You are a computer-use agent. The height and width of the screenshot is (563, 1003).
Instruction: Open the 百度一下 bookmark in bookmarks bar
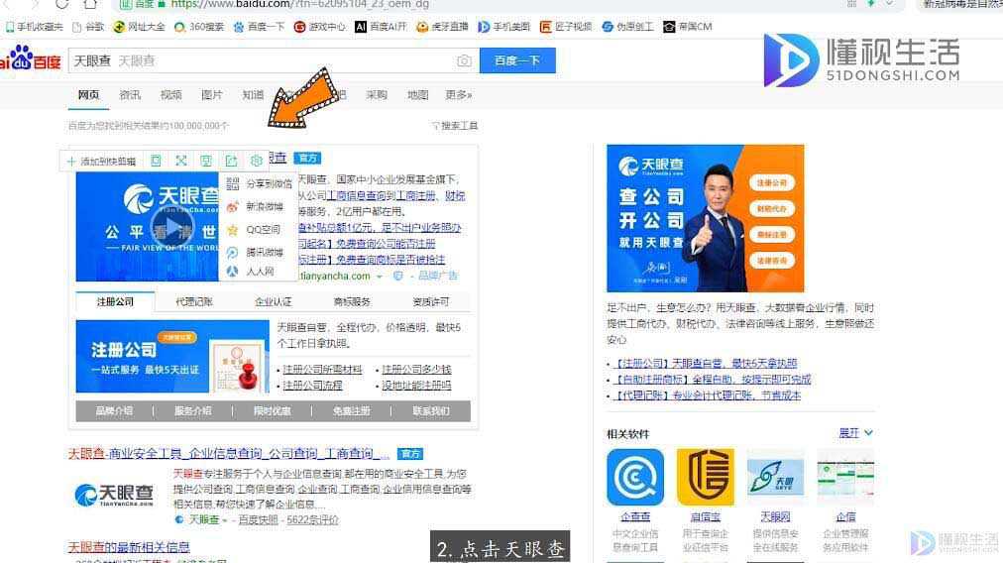259,26
